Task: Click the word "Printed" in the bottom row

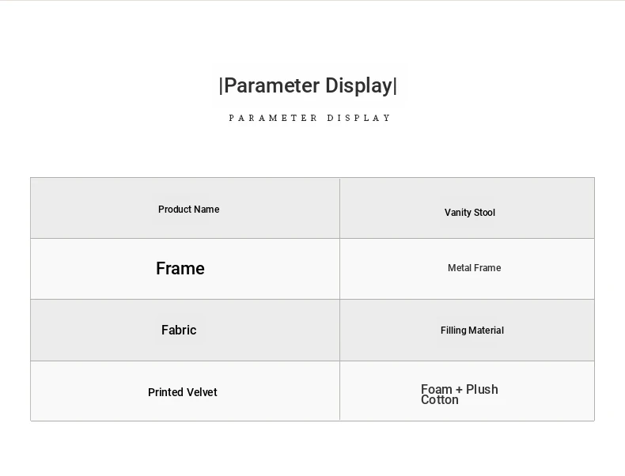Action: 165,392
